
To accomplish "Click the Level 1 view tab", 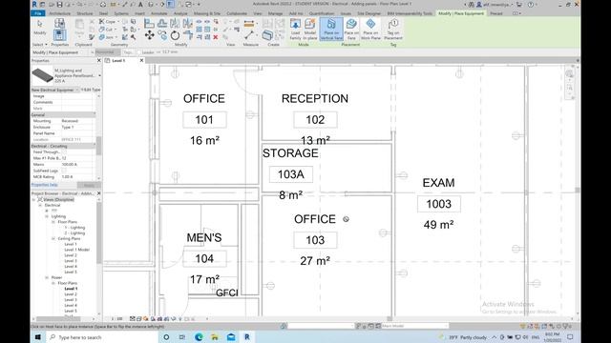I will 118,61.
